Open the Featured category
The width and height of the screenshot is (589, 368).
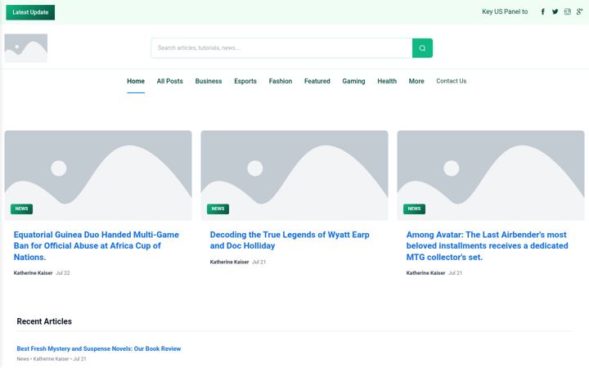click(x=317, y=81)
